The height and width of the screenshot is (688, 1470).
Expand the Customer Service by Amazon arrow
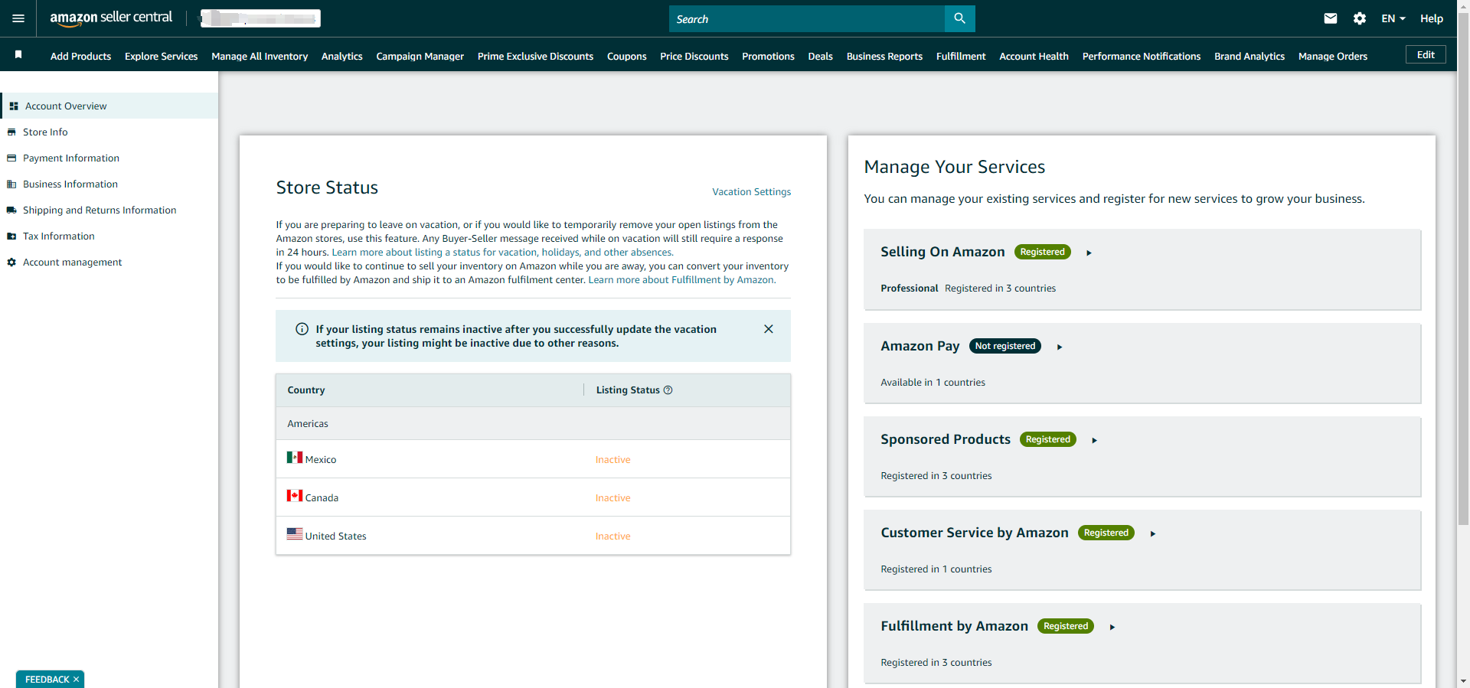point(1153,533)
